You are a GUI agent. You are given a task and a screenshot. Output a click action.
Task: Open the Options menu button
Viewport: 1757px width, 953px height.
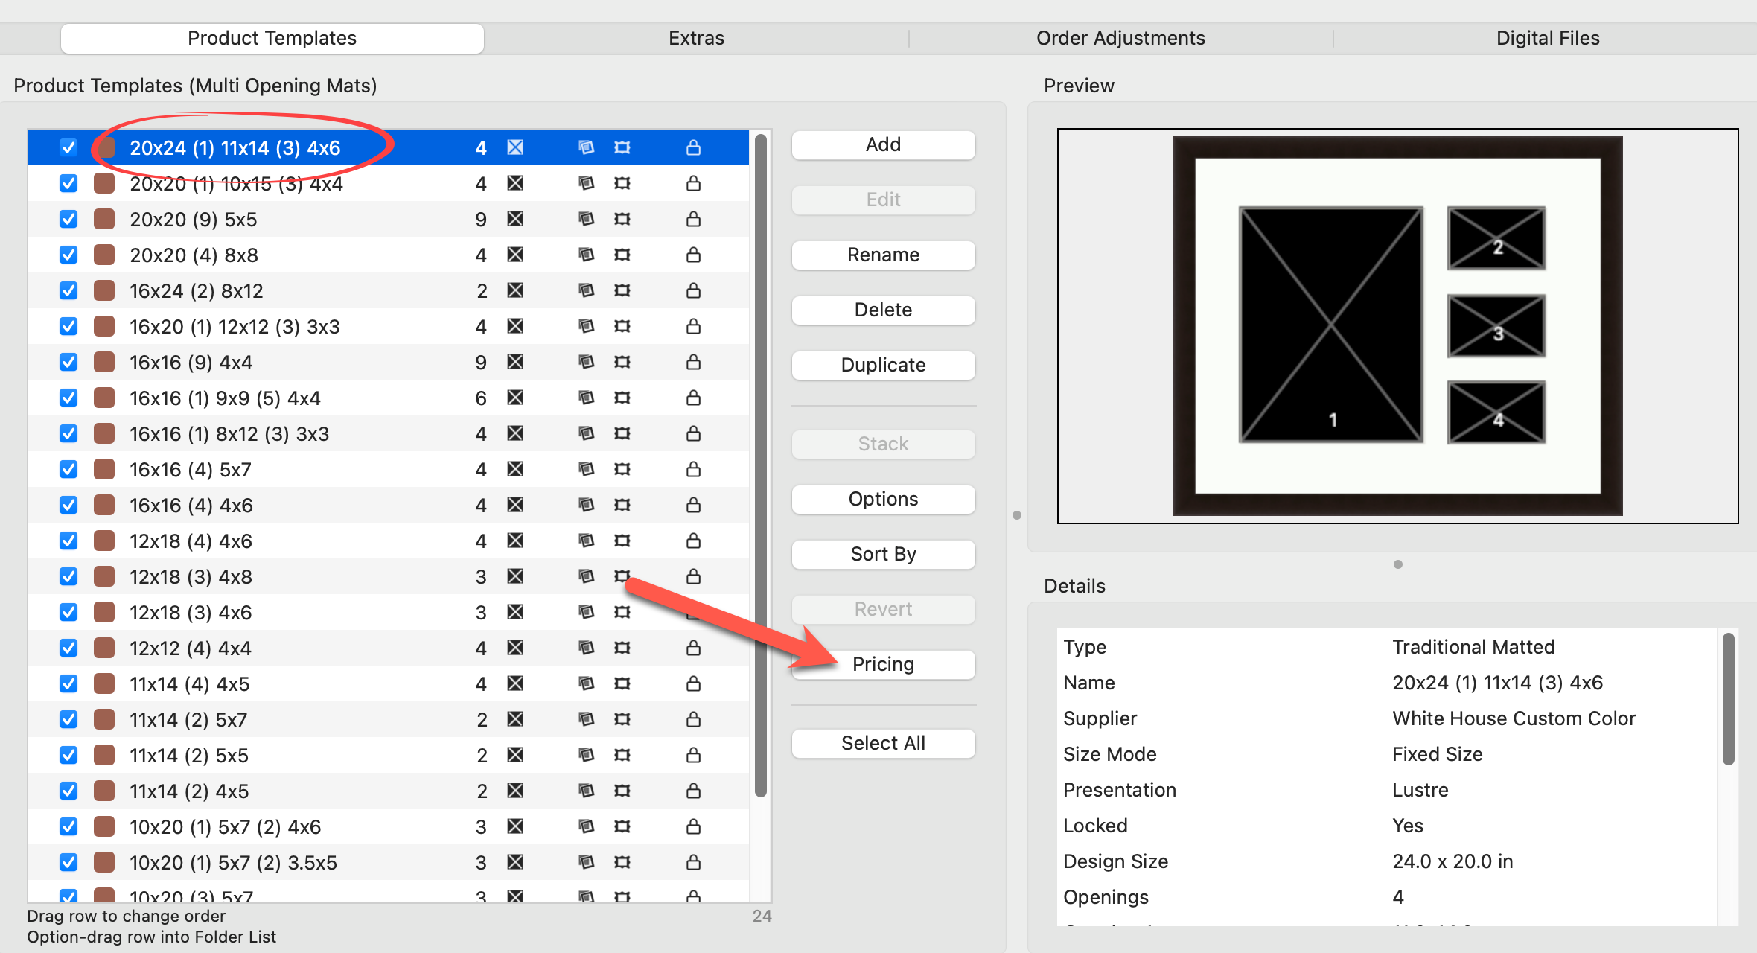(x=883, y=499)
